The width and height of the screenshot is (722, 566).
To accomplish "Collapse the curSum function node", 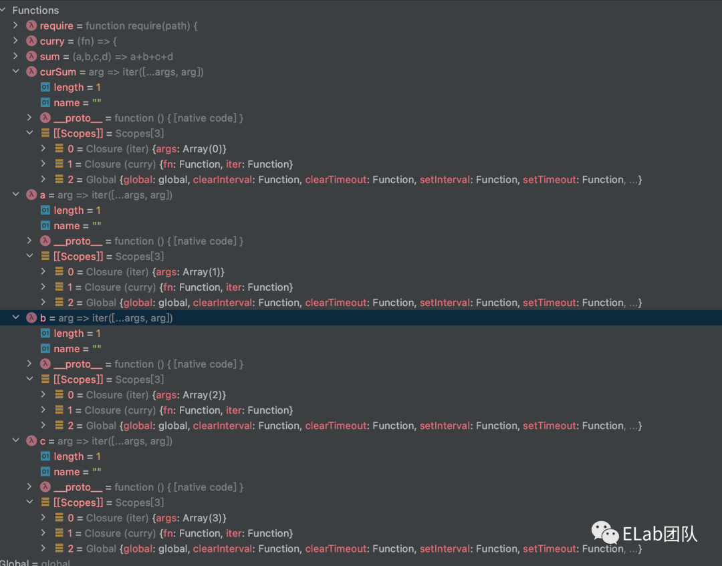I will pyautogui.click(x=15, y=72).
